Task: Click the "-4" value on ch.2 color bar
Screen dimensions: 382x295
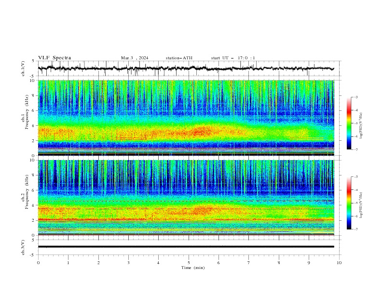Action: [355, 190]
